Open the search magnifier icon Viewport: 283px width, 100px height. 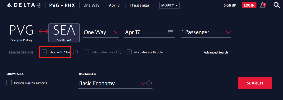click(276, 5)
